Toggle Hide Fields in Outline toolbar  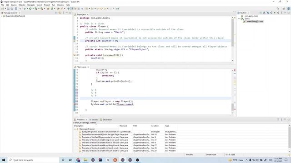pyautogui.click(x=268, y=13)
